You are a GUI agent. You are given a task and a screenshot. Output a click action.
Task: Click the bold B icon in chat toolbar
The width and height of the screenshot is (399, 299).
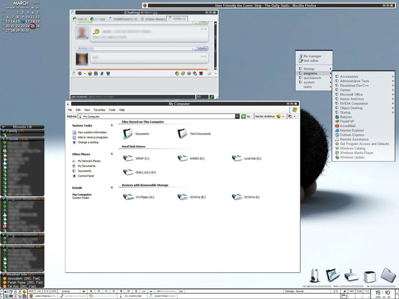click(x=96, y=74)
